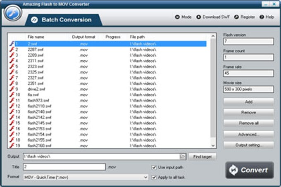This screenshot has width=281, height=187.
Task: Click Flash icon for row 14 flash2142.swf
Action: point(12,117)
